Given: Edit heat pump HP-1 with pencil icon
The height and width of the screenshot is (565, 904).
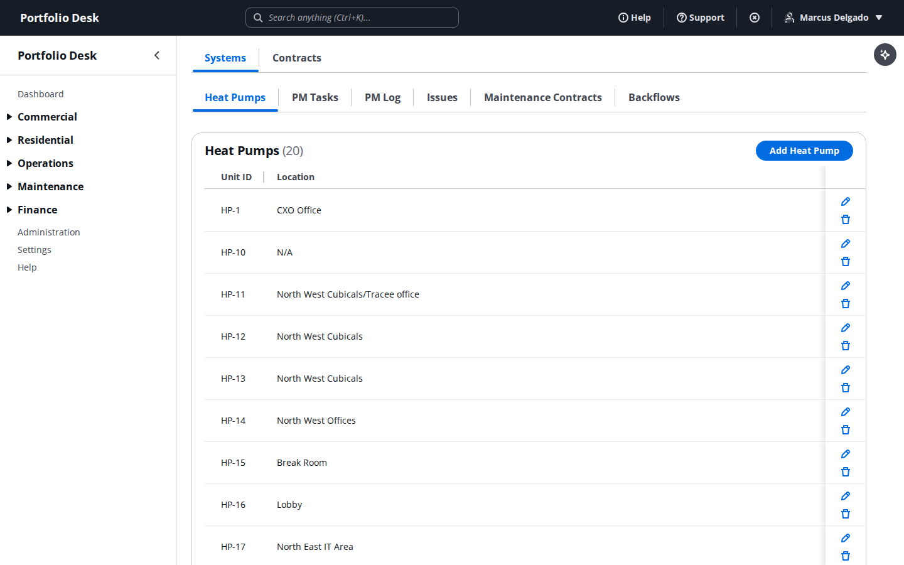Looking at the screenshot, I should point(846,202).
